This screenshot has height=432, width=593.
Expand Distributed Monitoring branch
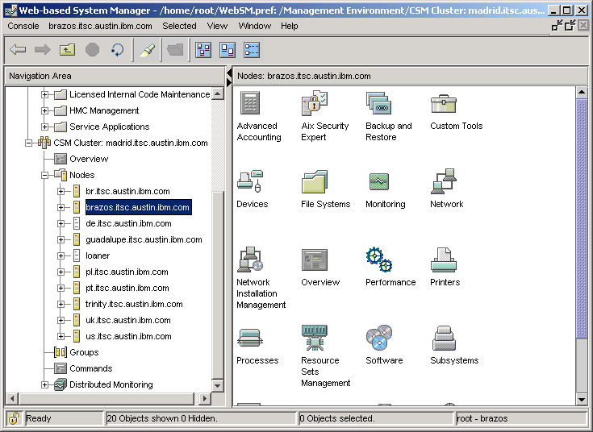[x=44, y=384]
